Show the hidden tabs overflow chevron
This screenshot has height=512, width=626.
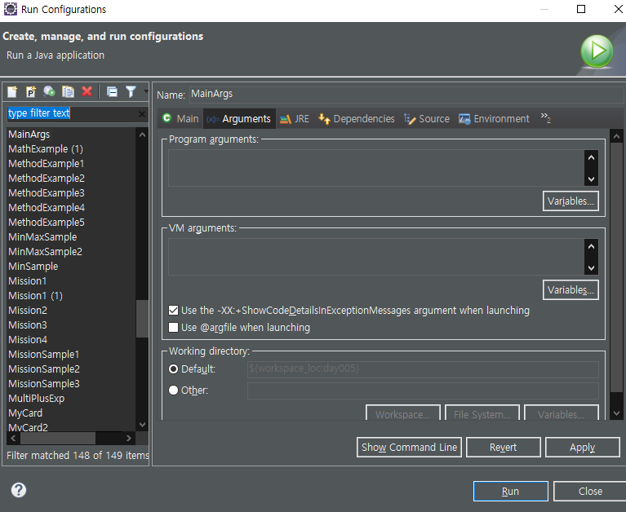coord(545,117)
